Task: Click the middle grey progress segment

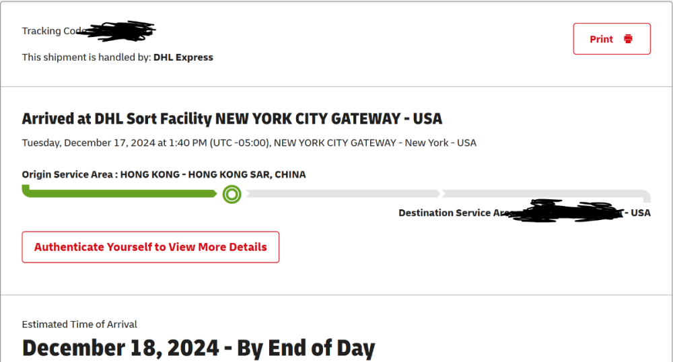Action: tap(343, 194)
